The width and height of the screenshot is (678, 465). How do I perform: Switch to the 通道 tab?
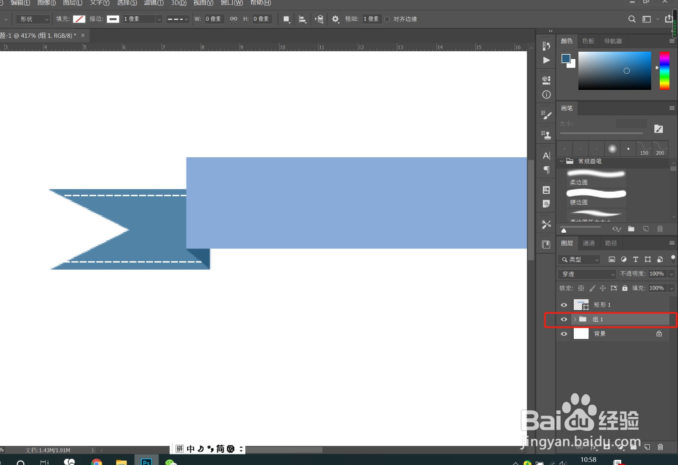(589, 243)
